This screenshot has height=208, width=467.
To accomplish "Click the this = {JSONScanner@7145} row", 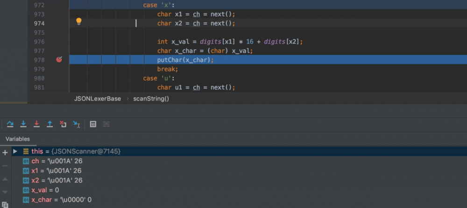I will click(239, 151).
